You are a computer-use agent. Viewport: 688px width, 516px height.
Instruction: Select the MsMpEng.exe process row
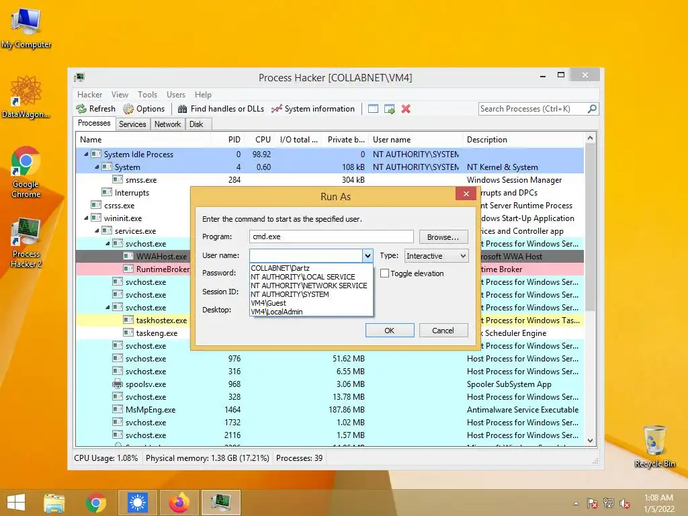coord(329,410)
